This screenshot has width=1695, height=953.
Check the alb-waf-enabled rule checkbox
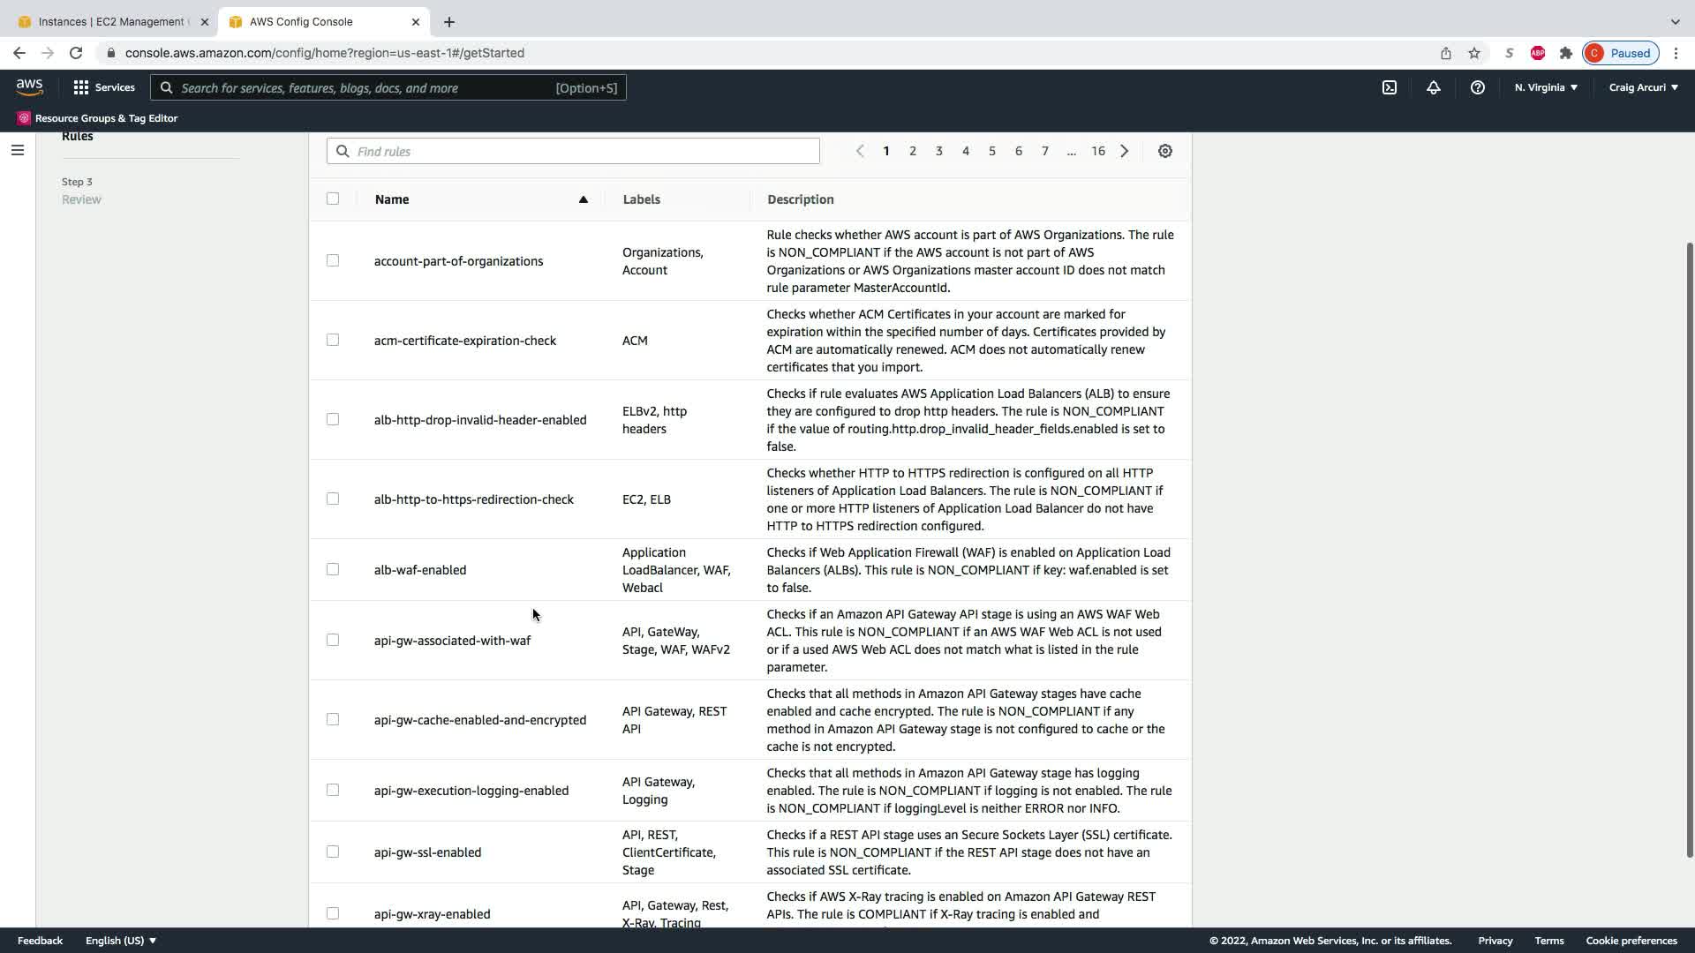pos(333,569)
